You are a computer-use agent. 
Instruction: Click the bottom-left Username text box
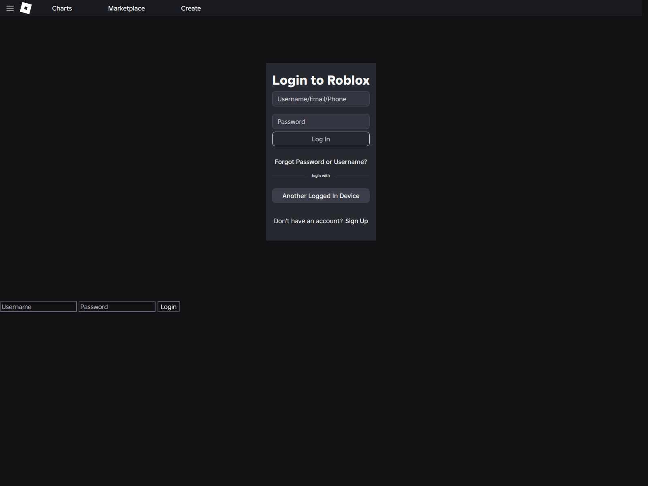(x=38, y=307)
